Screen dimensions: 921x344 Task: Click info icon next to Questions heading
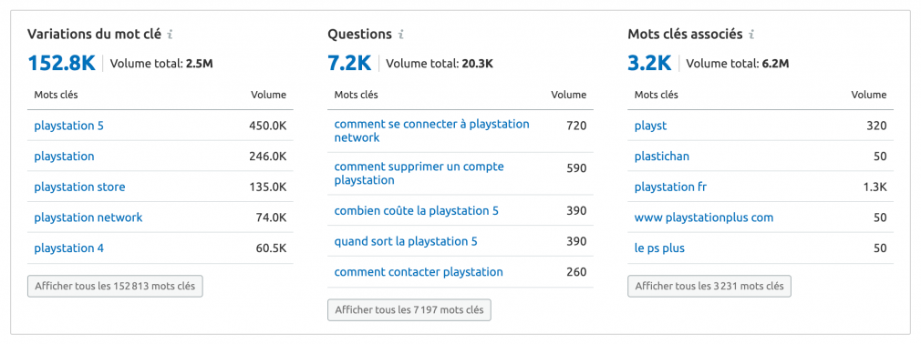point(400,35)
